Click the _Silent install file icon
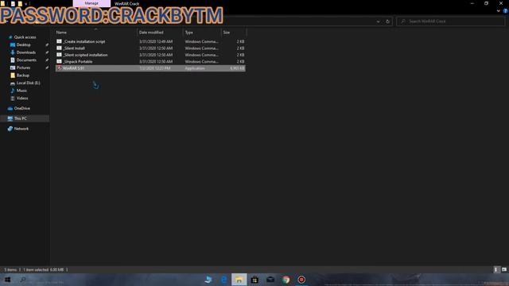509x286 pixels. click(59, 48)
